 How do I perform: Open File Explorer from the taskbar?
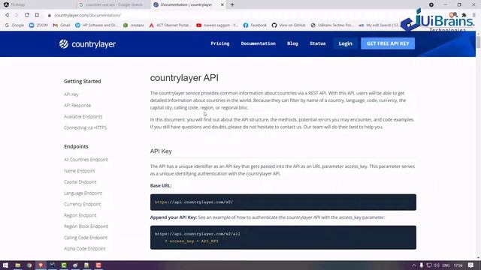coord(17,265)
